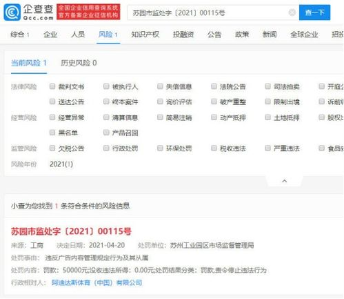Click the 监管风险 category label
The height and width of the screenshot is (299, 344).
tap(24, 148)
